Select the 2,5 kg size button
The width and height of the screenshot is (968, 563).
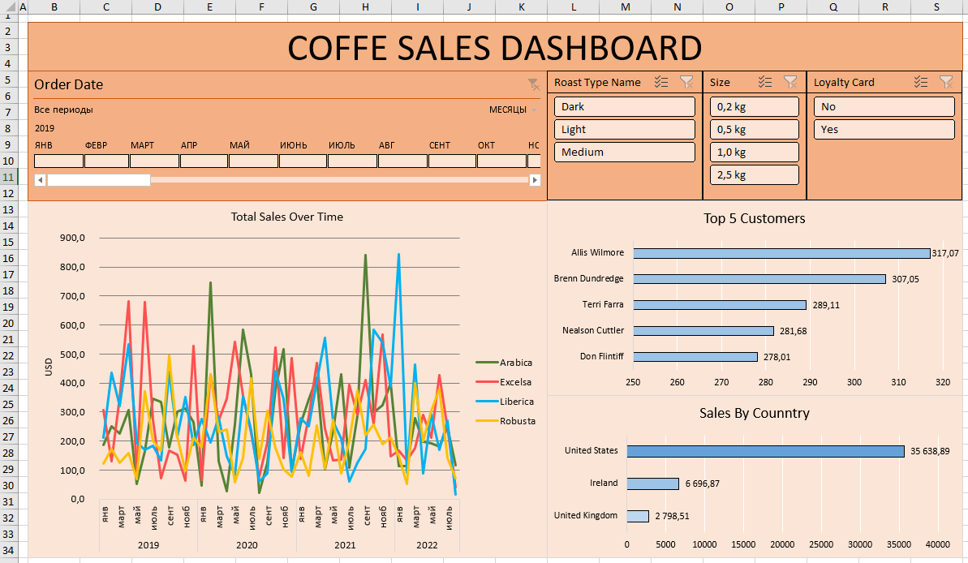coord(754,175)
